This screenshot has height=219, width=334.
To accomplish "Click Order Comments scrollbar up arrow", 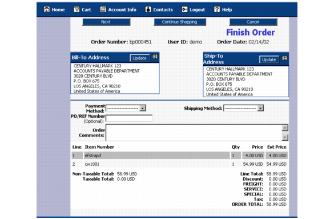I will (x=285, y=128).
